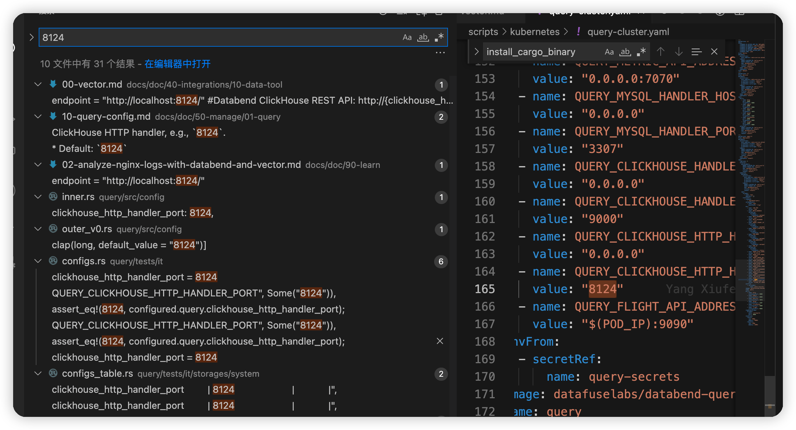The width and height of the screenshot is (796, 430).
Task: Expand replace row in editor find widget
Action: [x=476, y=52]
